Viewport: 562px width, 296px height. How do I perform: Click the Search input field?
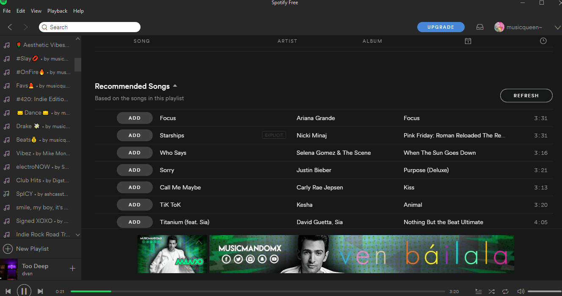(x=90, y=27)
